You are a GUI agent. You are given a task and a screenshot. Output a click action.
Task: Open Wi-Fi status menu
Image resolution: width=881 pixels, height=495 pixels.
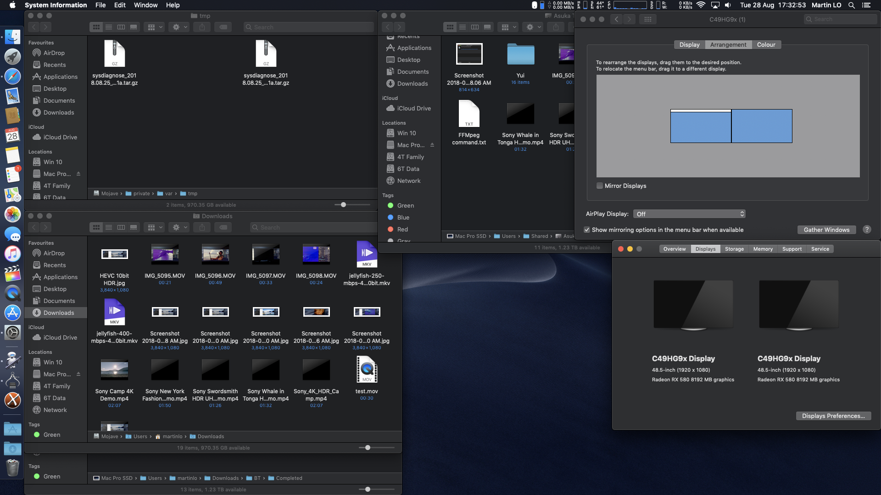pos(701,5)
